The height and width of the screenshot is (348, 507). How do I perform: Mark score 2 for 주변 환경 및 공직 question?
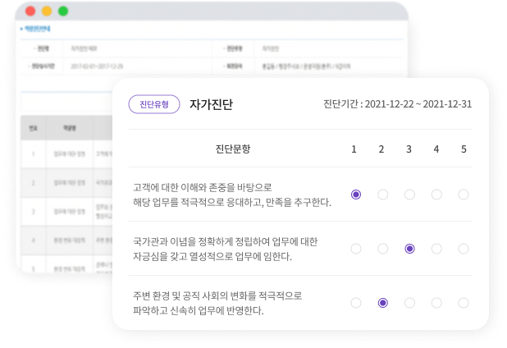point(382,303)
